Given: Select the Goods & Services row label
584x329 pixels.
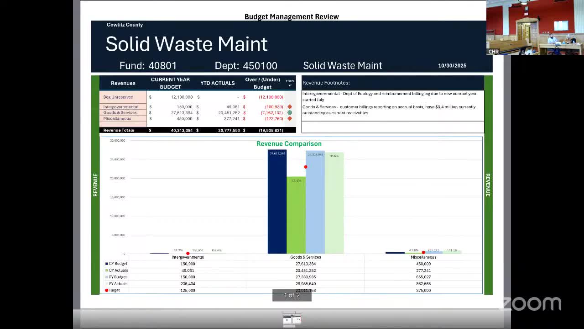Looking at the screenshot, I should [x=120, y=112].
